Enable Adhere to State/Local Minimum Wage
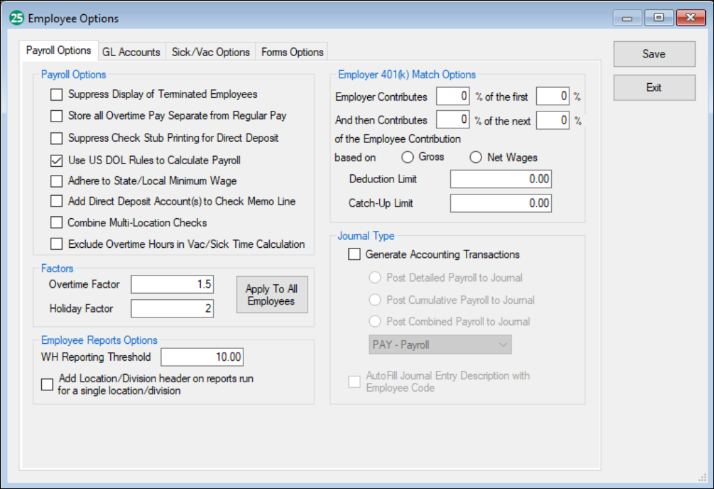Image resolution: width=714 pixels, height=489 pixels. 56,180
